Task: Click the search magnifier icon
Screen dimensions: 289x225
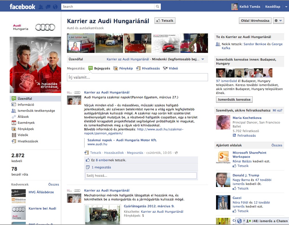Action: (157, 7)
